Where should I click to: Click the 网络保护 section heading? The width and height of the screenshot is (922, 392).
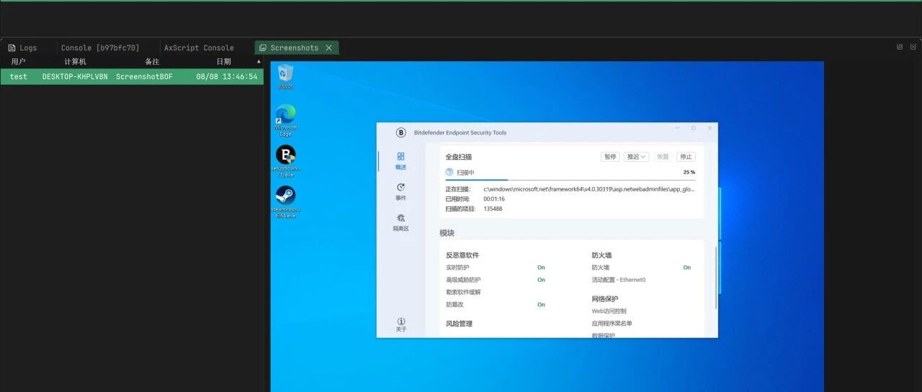click(605, 299)
